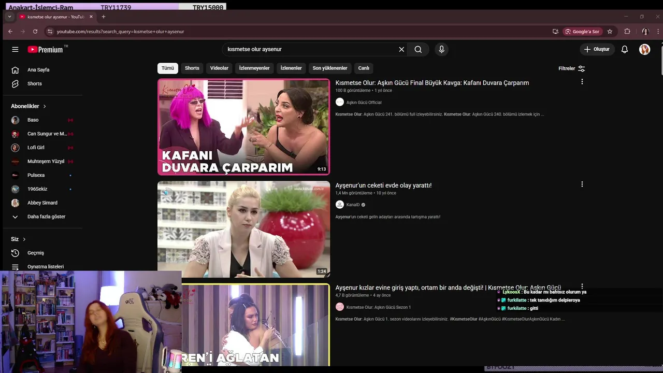Select the Shorts filter chip

192,68
